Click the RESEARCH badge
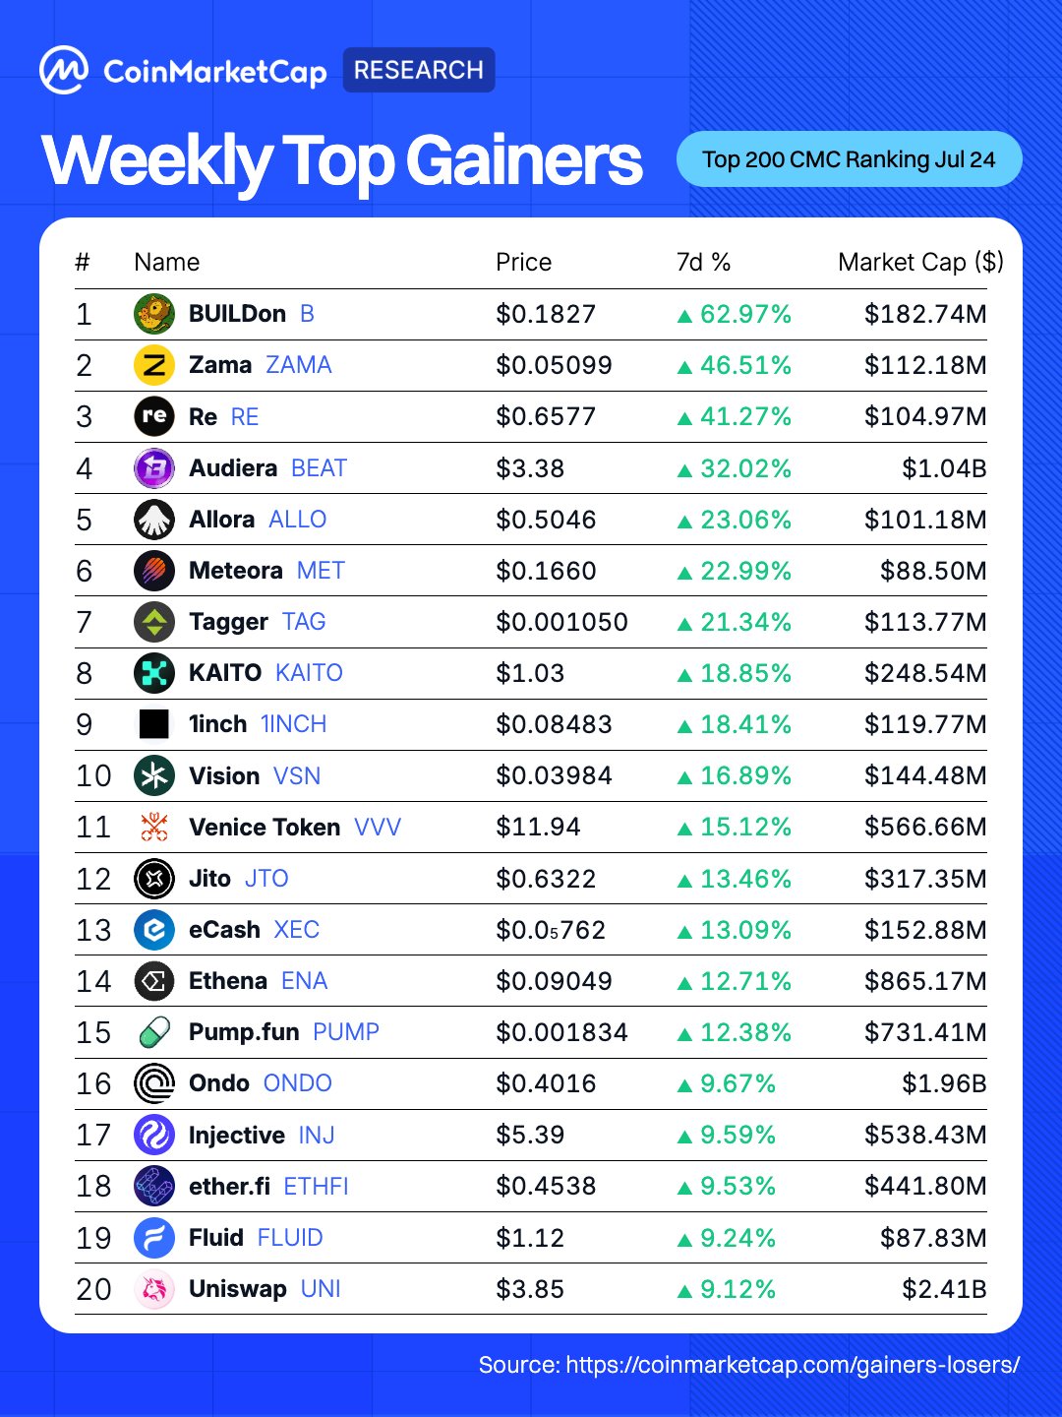Screen dimensions: 1062x1417 (419, 70)
